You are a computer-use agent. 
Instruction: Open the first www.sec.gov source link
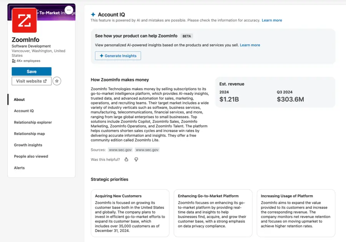pos(120,150)
